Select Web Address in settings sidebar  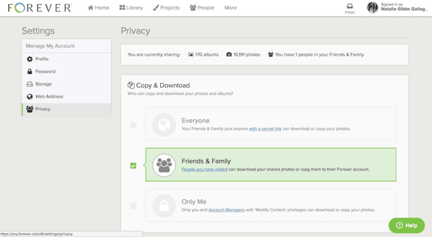pyautogui.click(x=49, y=97)
